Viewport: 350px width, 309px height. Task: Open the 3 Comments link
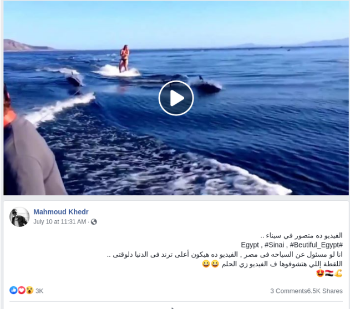[288, 291]
